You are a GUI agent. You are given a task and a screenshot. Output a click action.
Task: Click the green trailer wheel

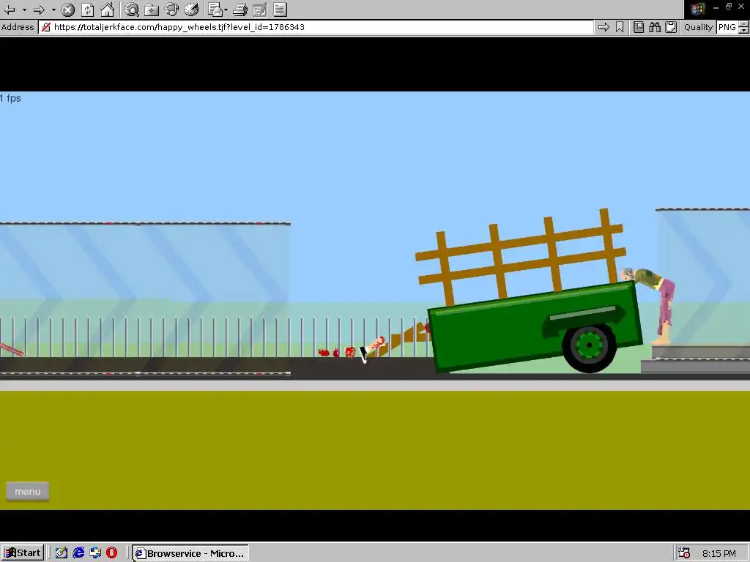pyautogui.click(x=590, y=346)
